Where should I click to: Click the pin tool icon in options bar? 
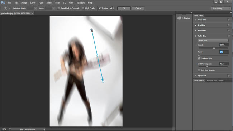pos(5,8)
